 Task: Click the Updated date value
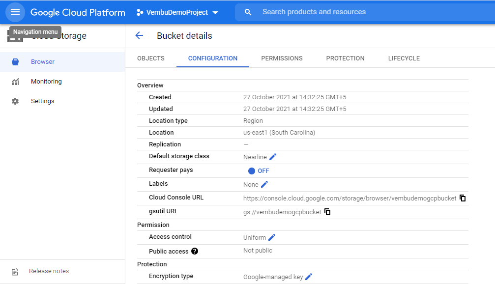click(x=294, y=109)
